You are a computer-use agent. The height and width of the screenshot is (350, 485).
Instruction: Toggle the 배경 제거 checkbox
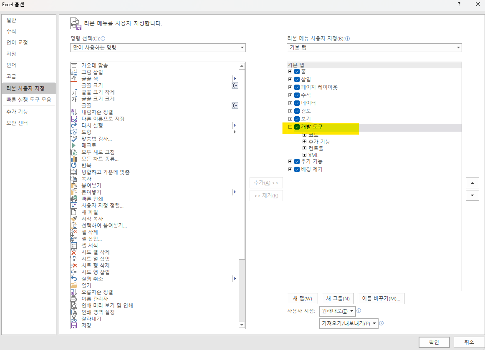[297, 169]
